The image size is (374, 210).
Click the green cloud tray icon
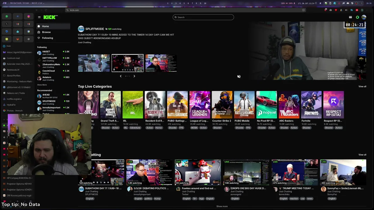(x=326, y=3)
